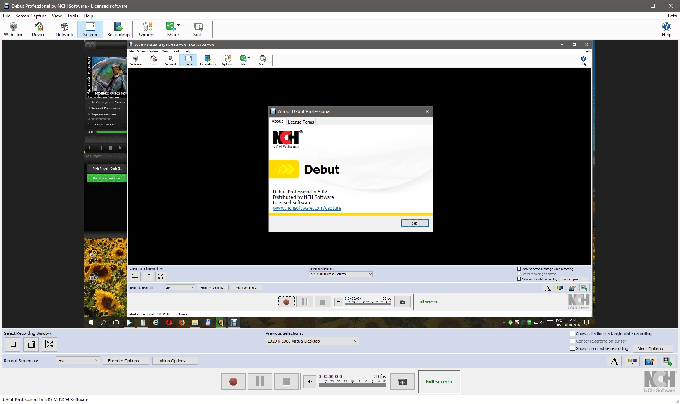Switch to the License Terms tab
This screenshot has height=404, width=680.
(x=301, y=122)
